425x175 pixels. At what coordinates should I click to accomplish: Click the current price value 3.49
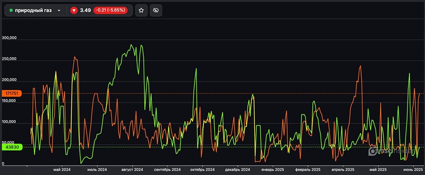tap(85, 10)
